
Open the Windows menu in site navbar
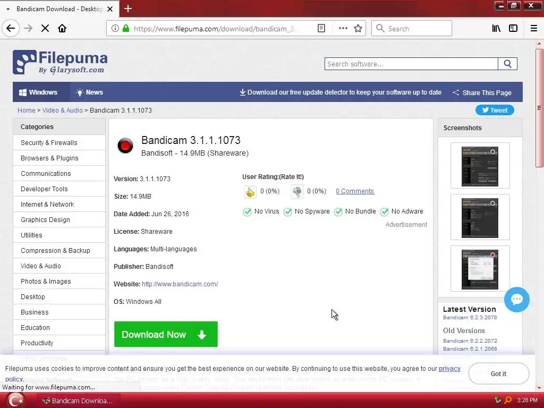tap(38, 92)
